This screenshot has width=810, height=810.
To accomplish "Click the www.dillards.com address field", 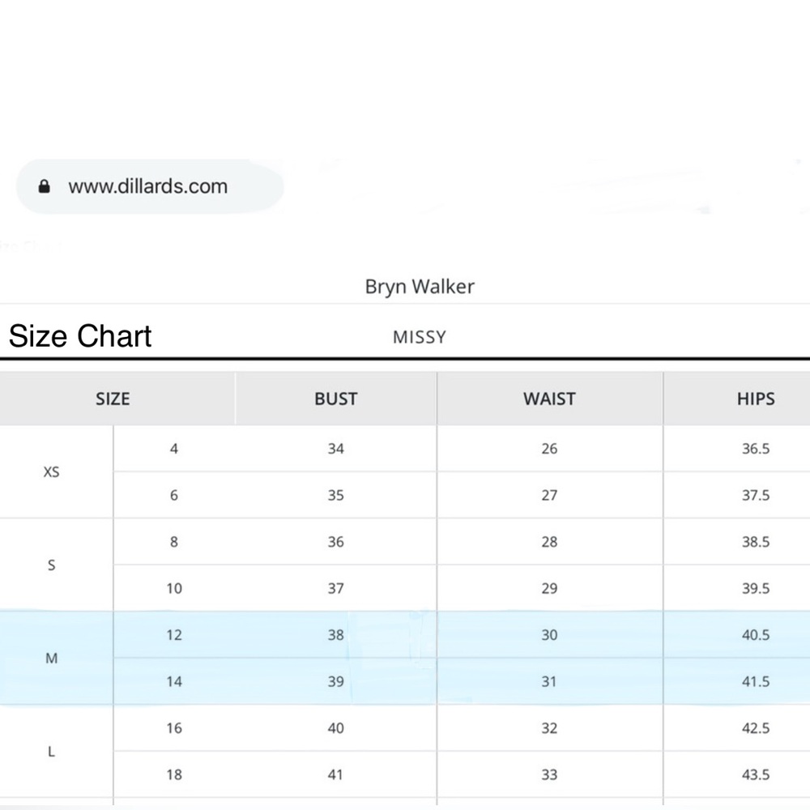I will 150,186.
